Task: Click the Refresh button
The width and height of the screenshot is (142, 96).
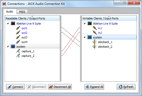Action: [126, 87]
